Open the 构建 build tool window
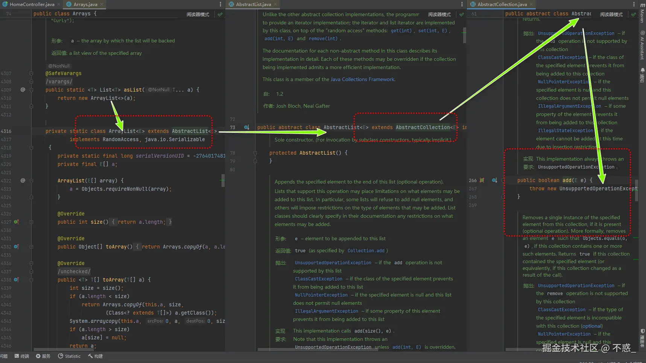The image size is (646, 363). point(96,356)
